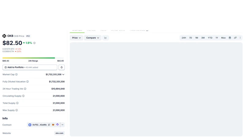The image size is (245, 137).
Task: Click the Info section heading
Action: [x=5, y=118]
